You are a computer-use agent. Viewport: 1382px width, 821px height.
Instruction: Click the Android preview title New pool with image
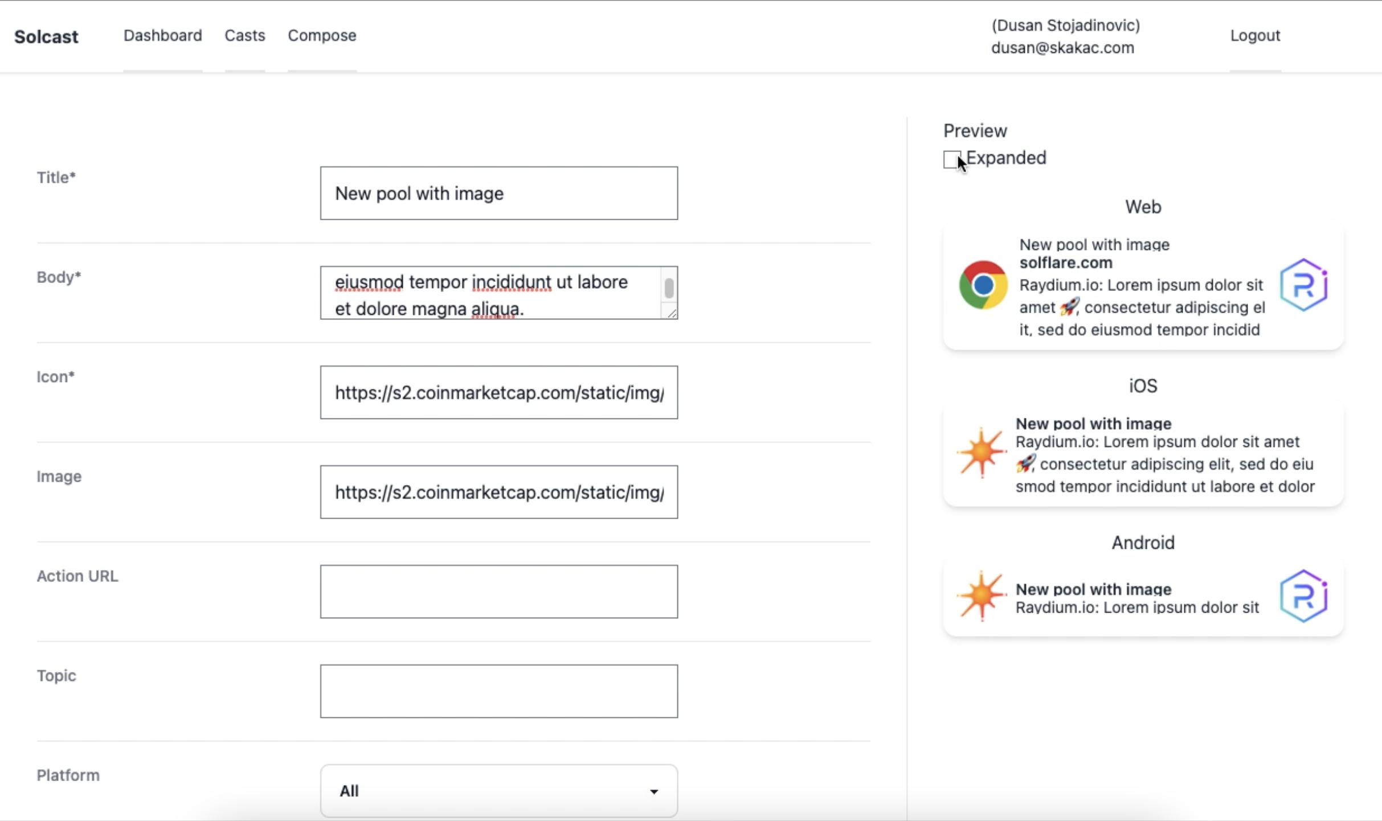tap(1094, 589)
